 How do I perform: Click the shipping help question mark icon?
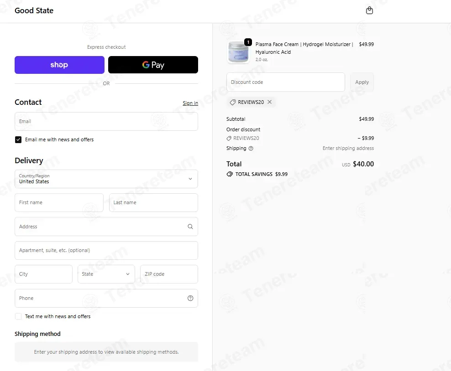point(251,149)
